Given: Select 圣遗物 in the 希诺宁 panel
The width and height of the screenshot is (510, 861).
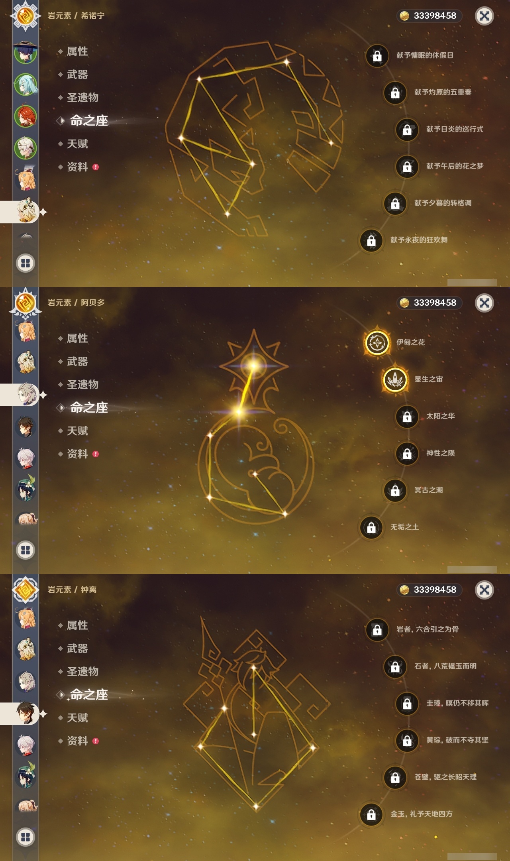Looking at the screenshot, I should coord(82,98).
